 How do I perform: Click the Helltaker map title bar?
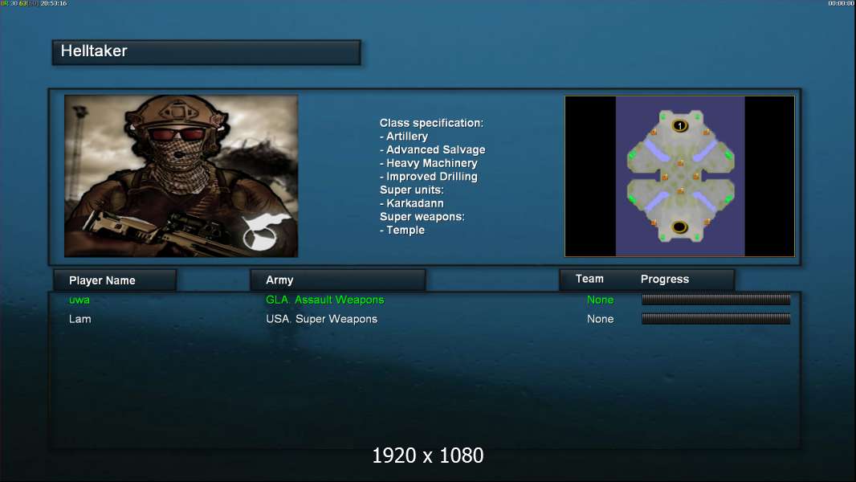point(206,52)
